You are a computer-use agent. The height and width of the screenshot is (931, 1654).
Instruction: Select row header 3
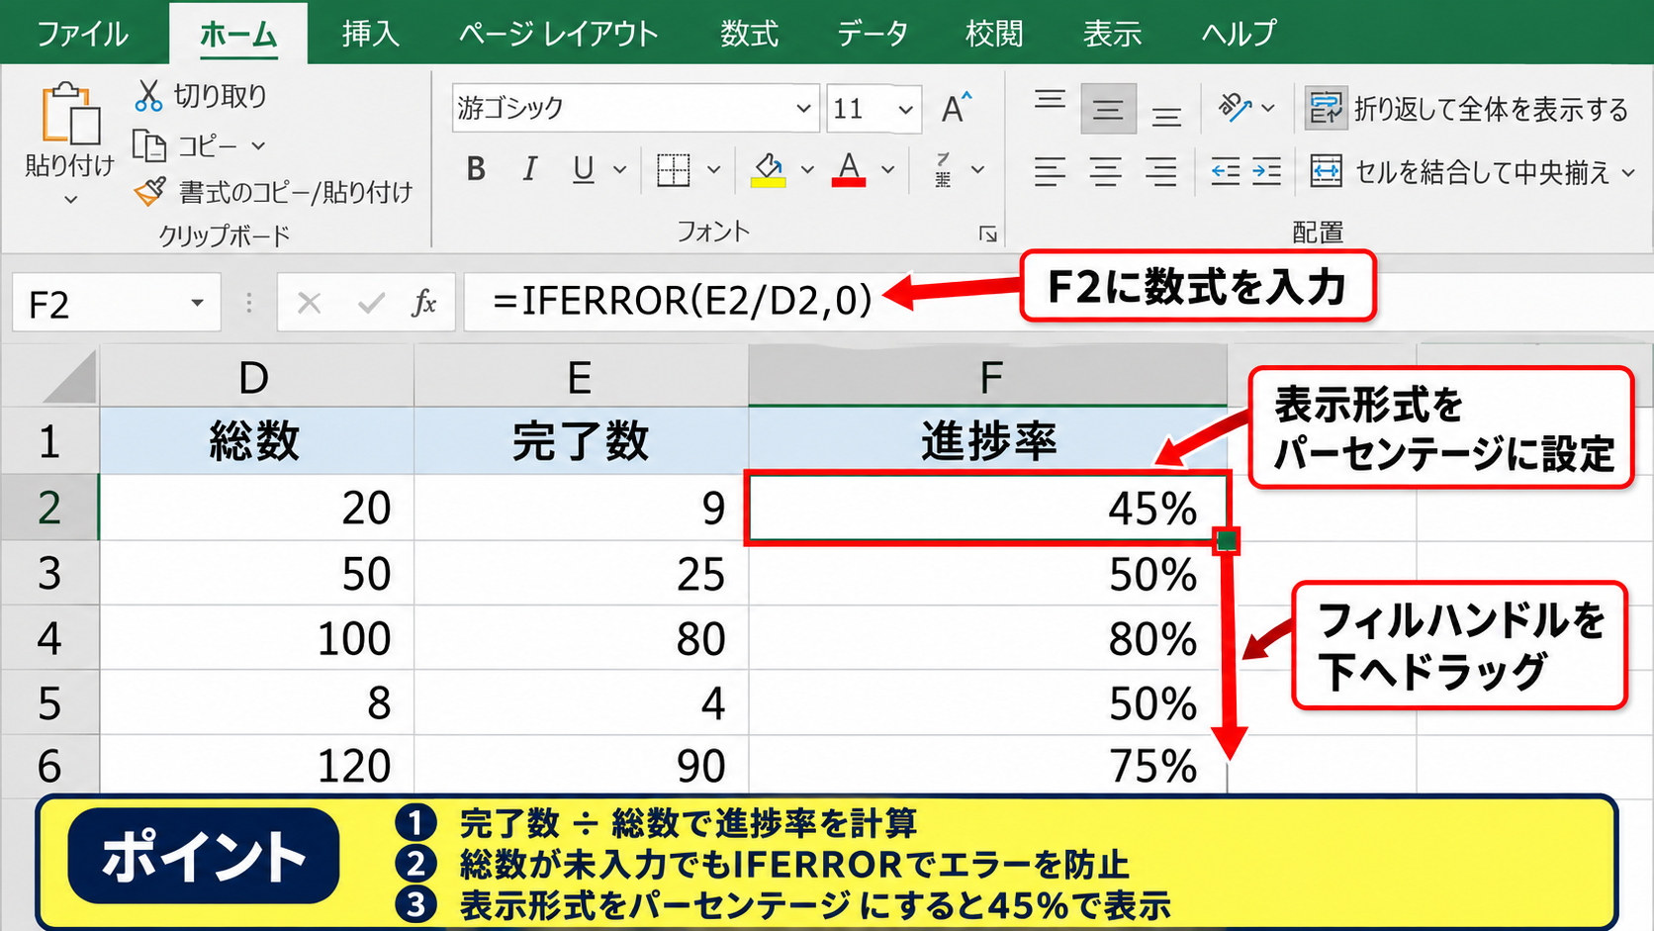coord(49,574)
